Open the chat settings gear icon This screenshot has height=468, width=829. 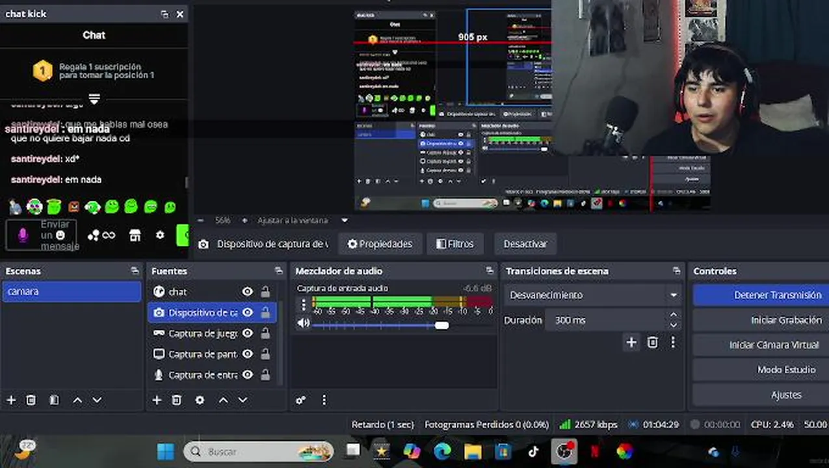(160, 235)
